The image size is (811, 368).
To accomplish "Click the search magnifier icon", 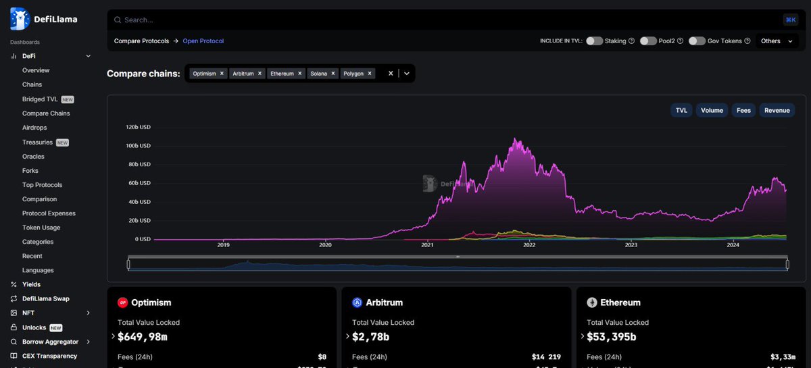I will (x=118, y=20).
